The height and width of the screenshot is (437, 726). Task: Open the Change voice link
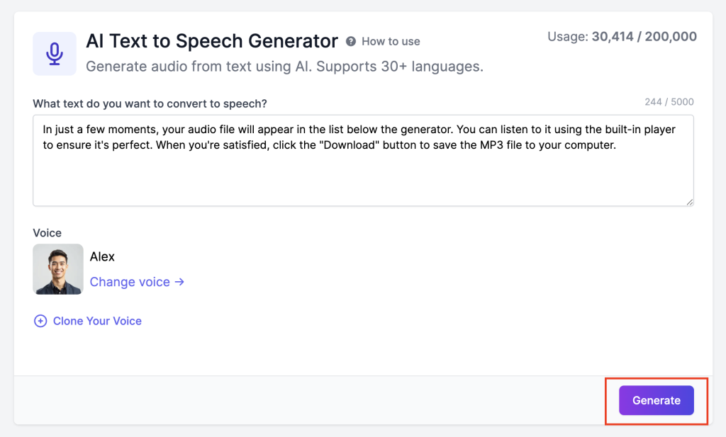130,282
